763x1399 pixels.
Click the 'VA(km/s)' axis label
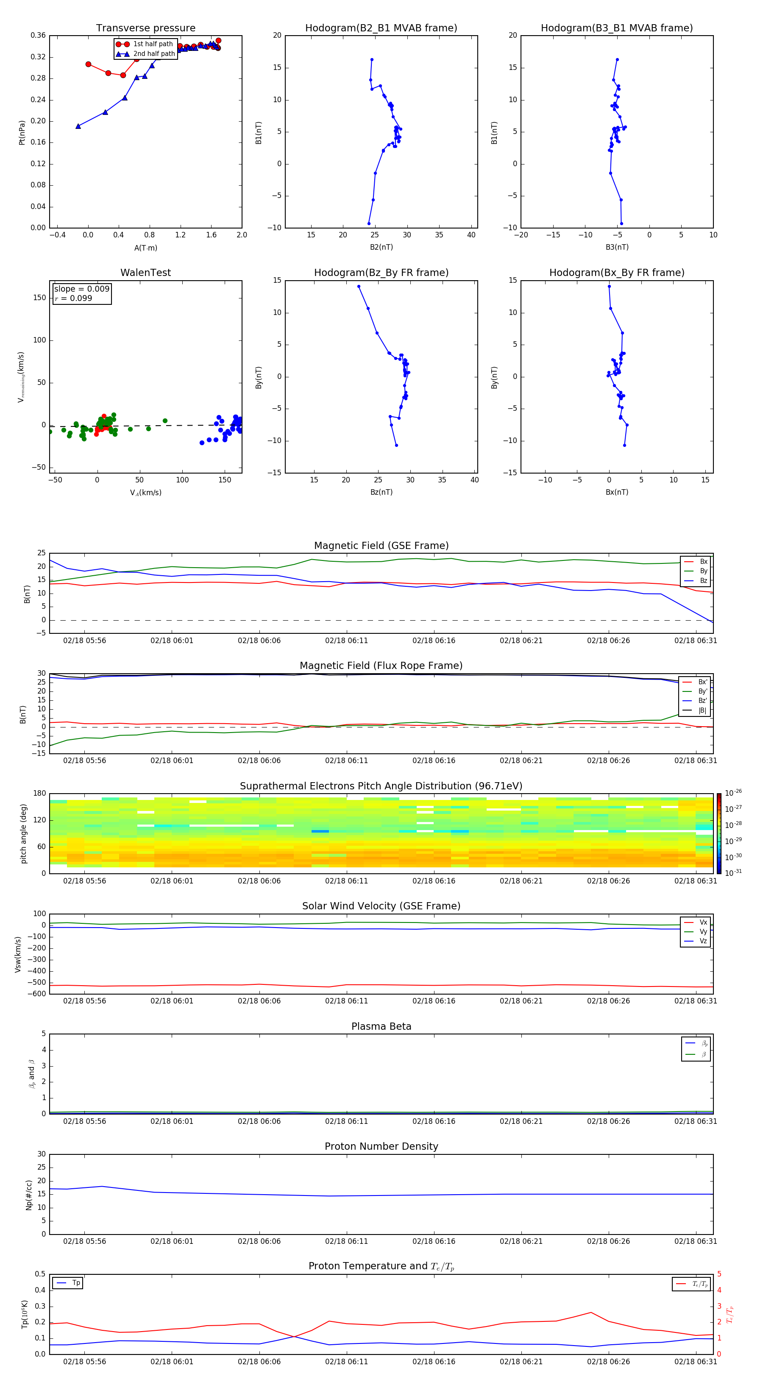point(145,493)
